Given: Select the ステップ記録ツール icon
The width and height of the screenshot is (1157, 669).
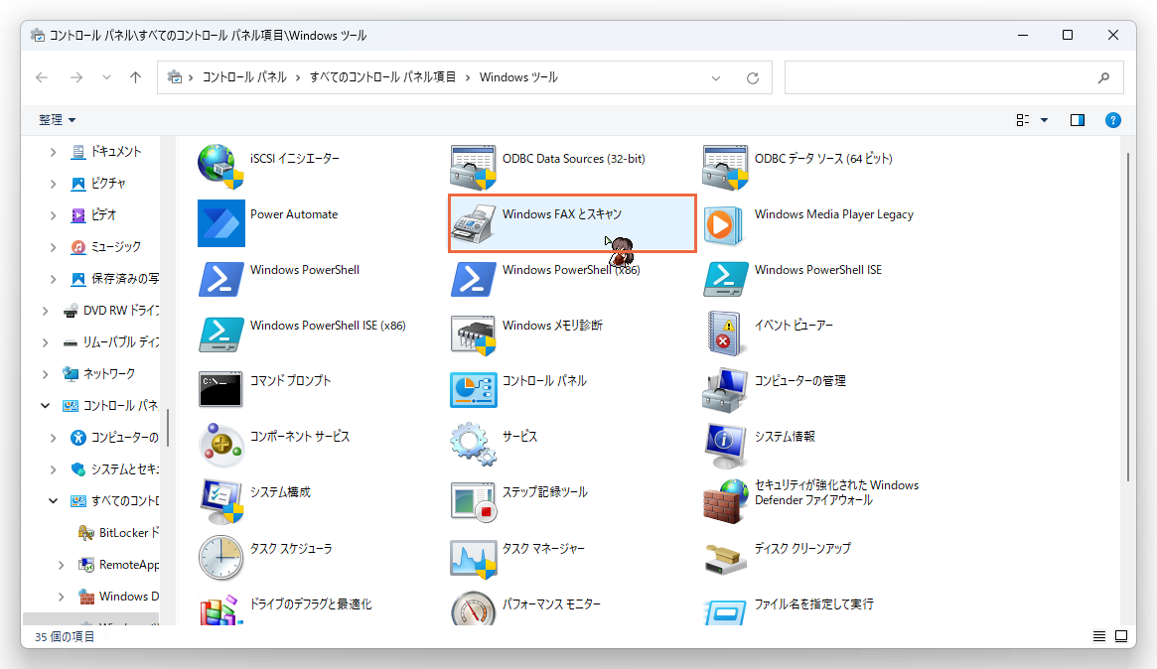Looking at the screenshot, I should 473,501.
